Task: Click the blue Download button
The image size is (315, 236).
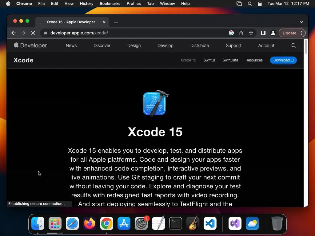Action: click(x=283, y=60)
